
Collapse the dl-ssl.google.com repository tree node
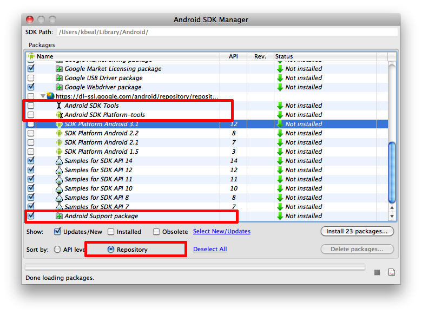[x=43, y=96]
